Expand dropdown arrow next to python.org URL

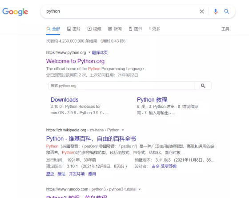89,52
